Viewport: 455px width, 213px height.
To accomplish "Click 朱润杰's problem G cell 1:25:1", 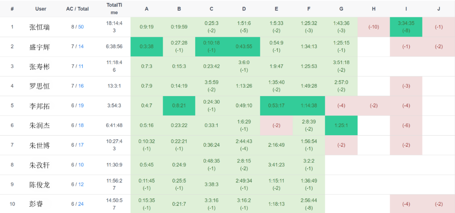I will click(341, 125).
